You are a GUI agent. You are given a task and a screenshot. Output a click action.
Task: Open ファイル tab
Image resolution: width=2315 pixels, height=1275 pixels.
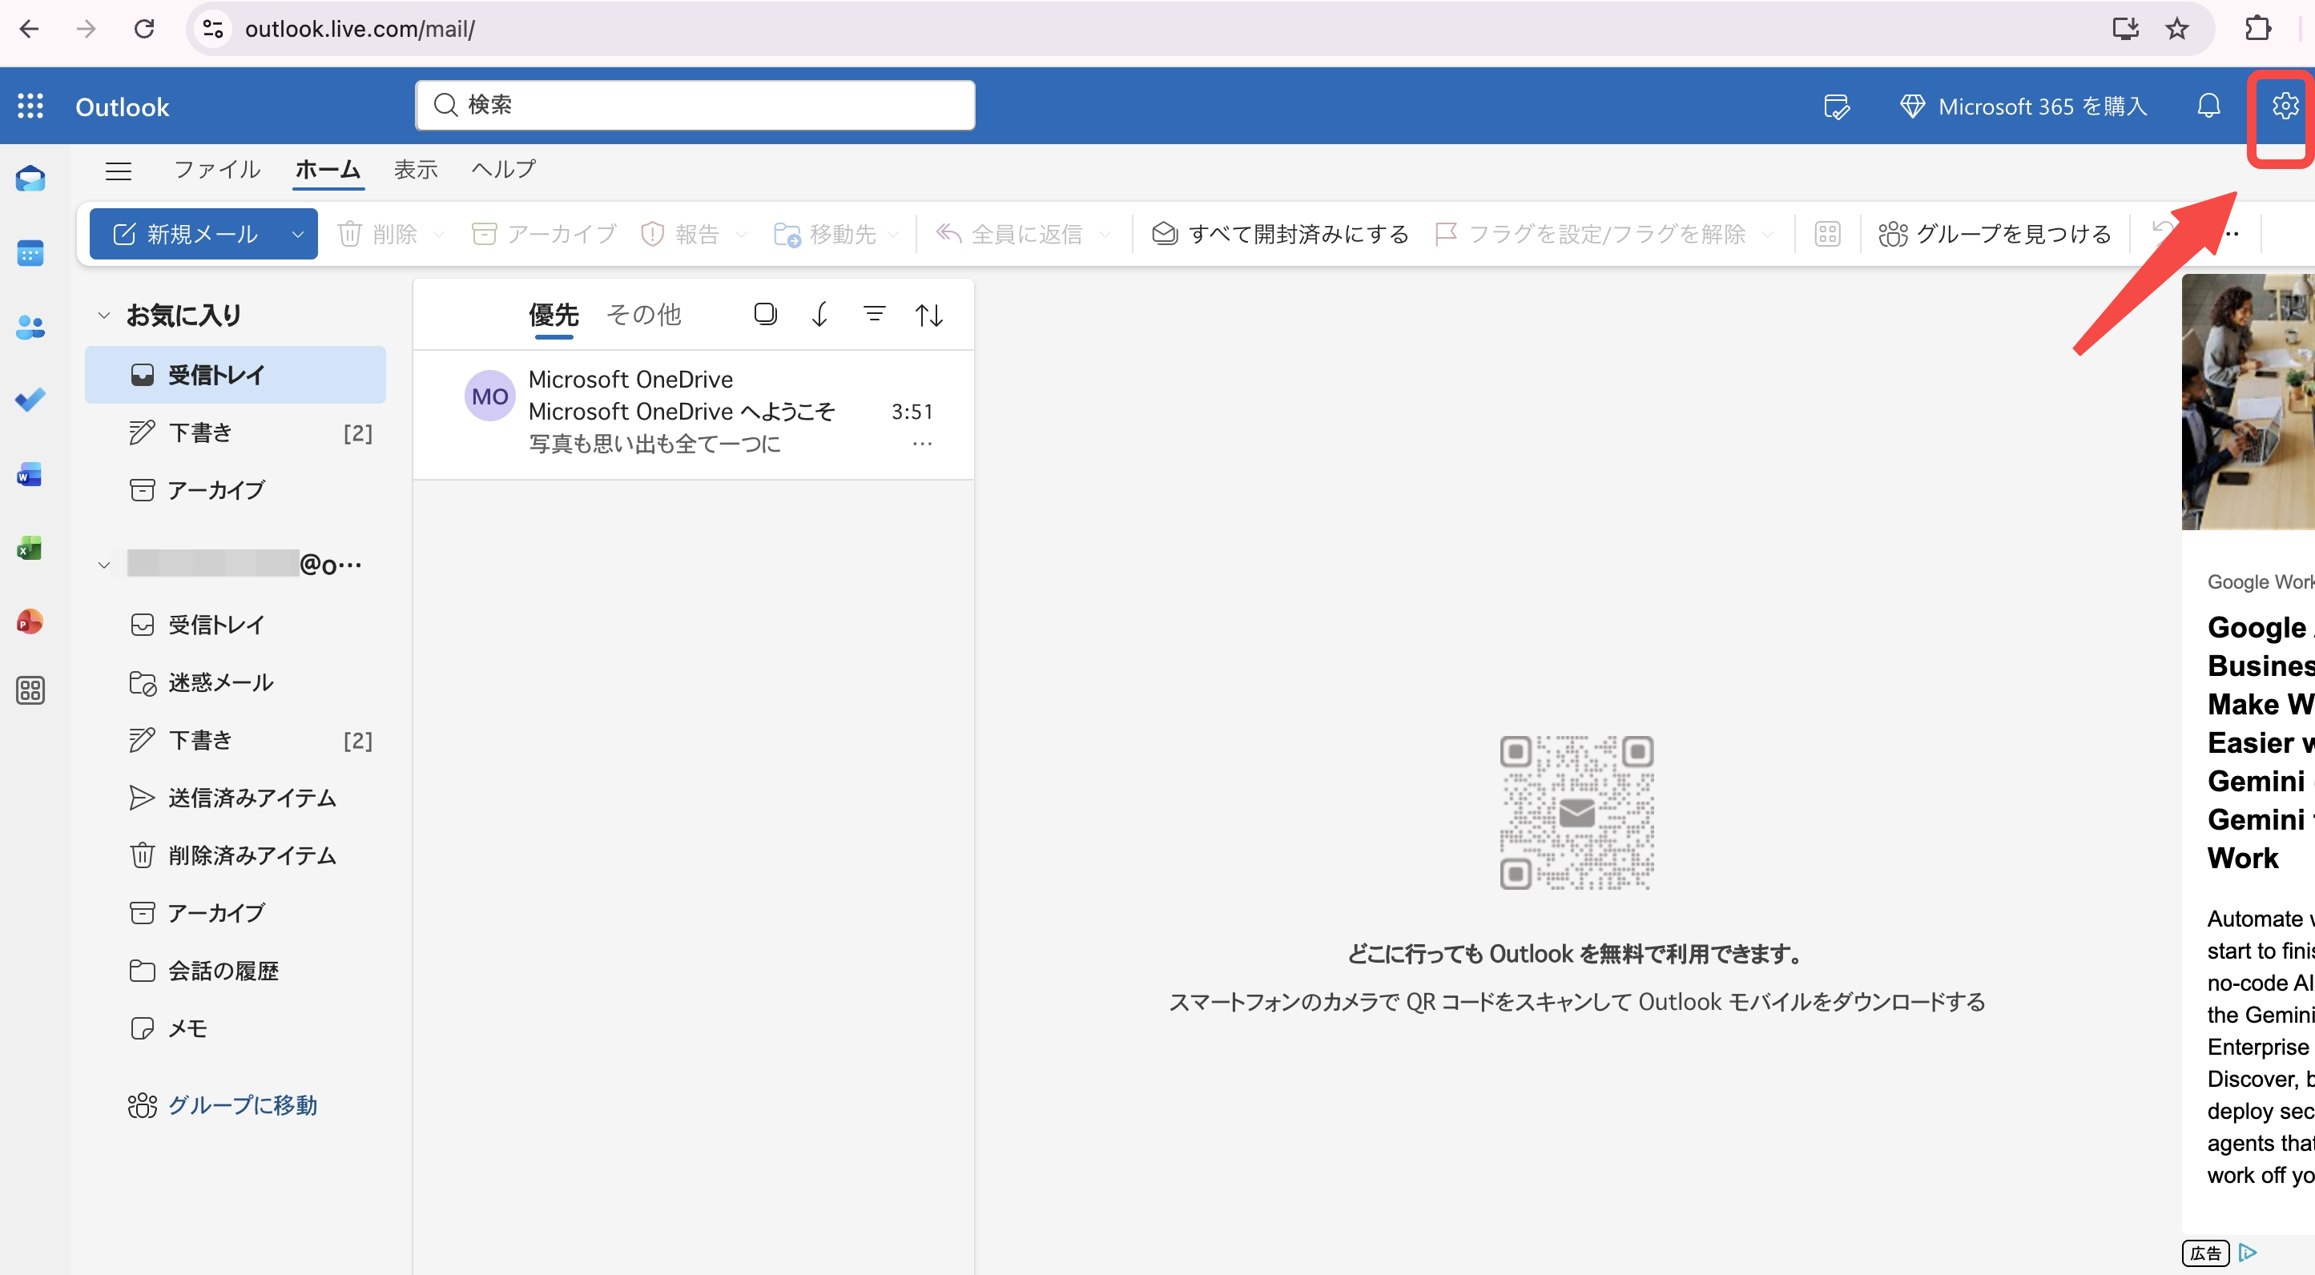click(x=216, y=169)
